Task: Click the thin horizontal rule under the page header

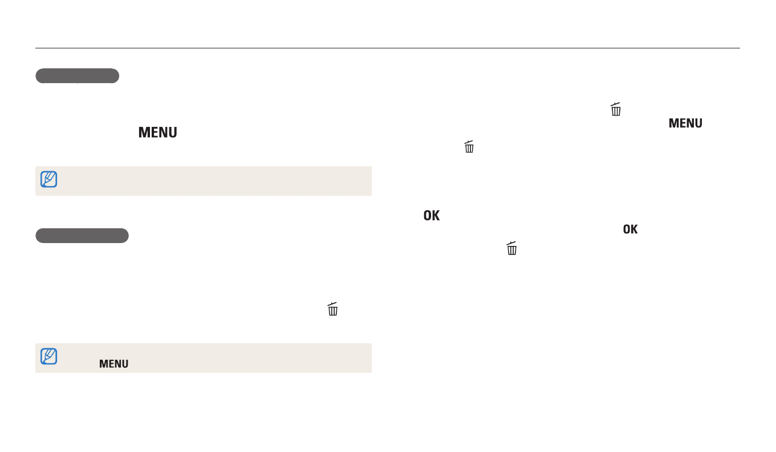Action: tap(388, 48)
